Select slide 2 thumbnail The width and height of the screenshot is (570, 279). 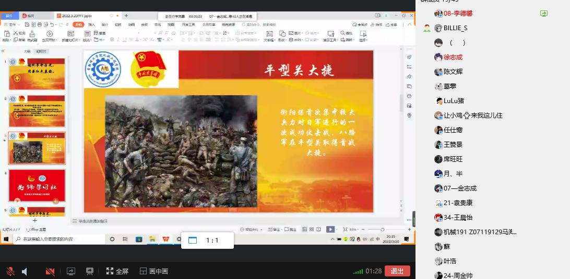37,111
